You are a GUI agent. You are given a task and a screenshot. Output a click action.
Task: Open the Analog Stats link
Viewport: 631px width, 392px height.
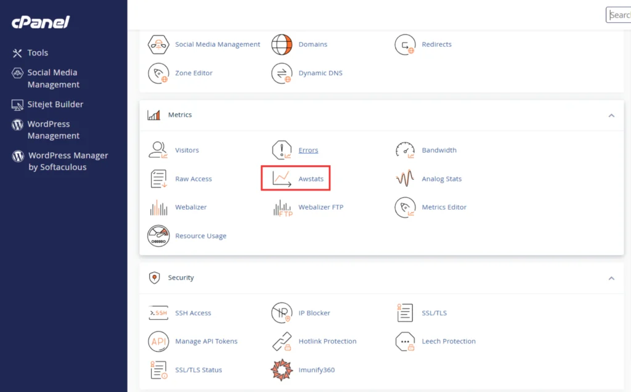pyautogui.click(x=441, y=179)
